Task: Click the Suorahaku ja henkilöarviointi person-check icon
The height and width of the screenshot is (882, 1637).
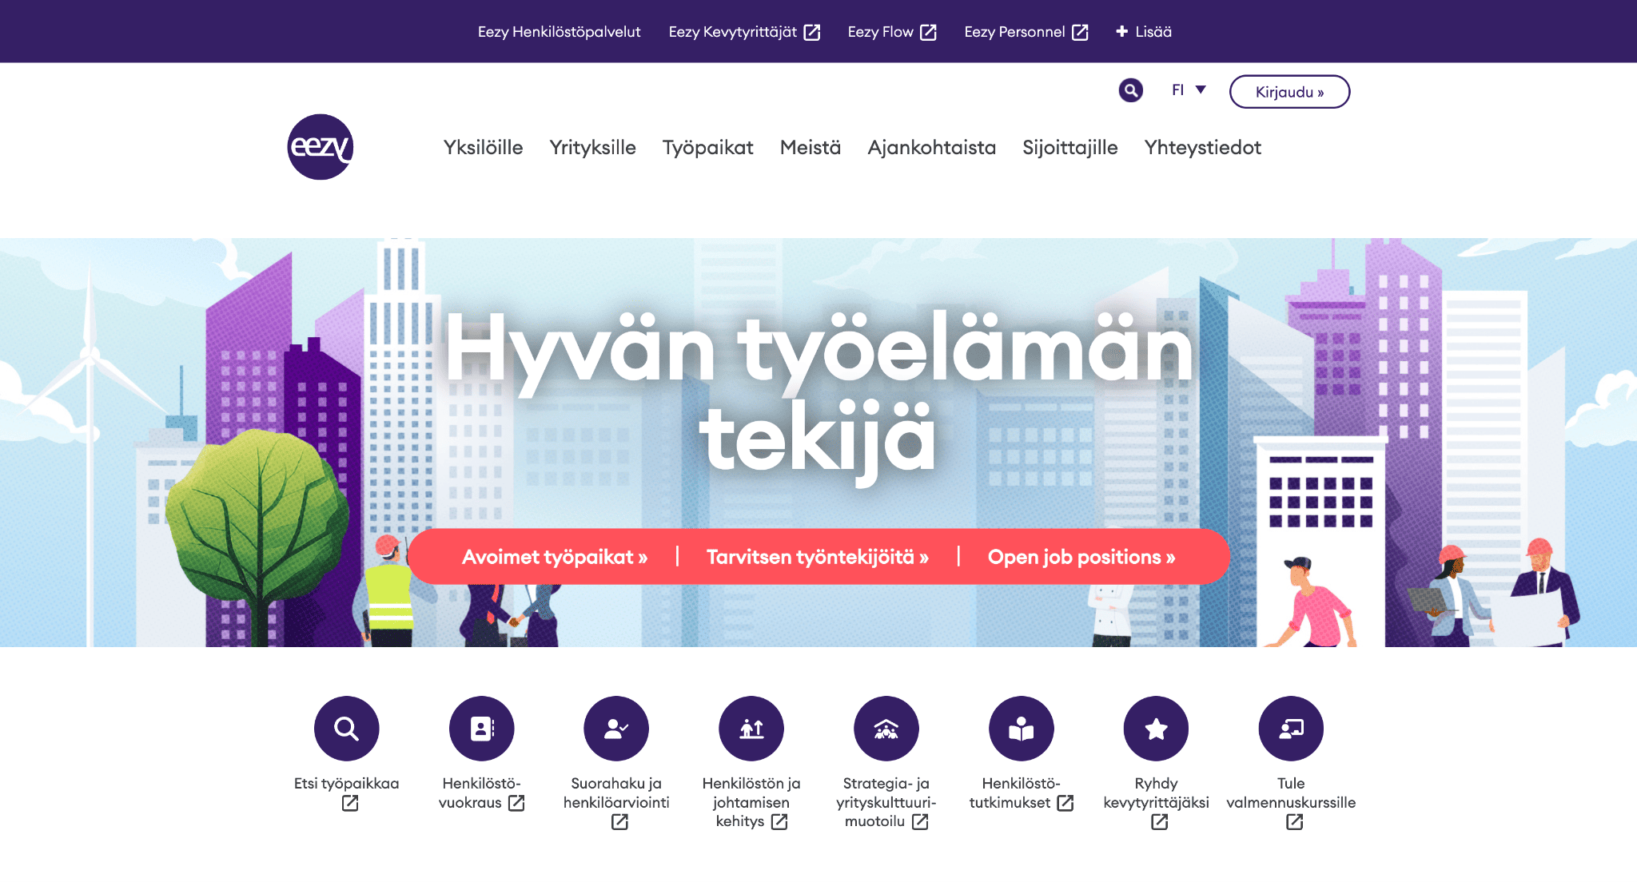Action: (616, 729)
